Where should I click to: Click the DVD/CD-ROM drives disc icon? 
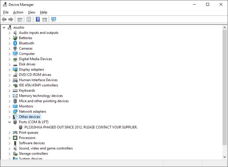pyautogui.click(x=15, y=75)
